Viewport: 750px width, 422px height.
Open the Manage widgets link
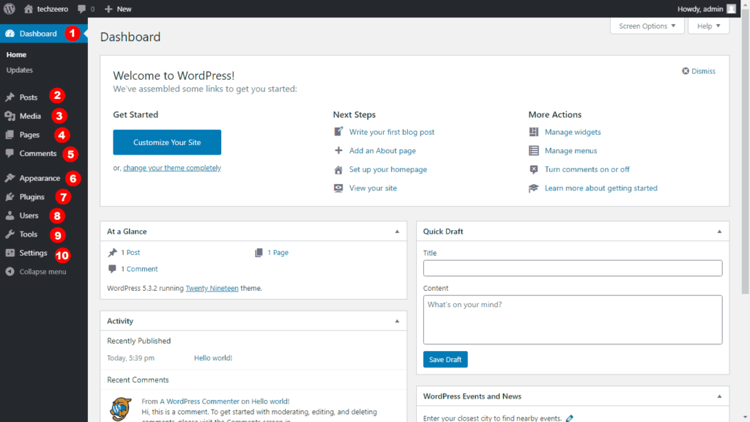[x=573, y=132]
